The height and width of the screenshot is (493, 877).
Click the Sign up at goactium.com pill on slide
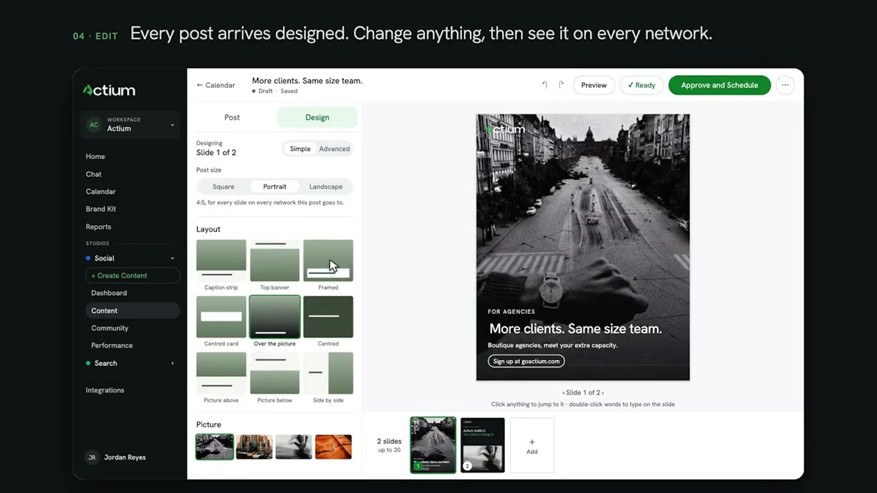526,361
